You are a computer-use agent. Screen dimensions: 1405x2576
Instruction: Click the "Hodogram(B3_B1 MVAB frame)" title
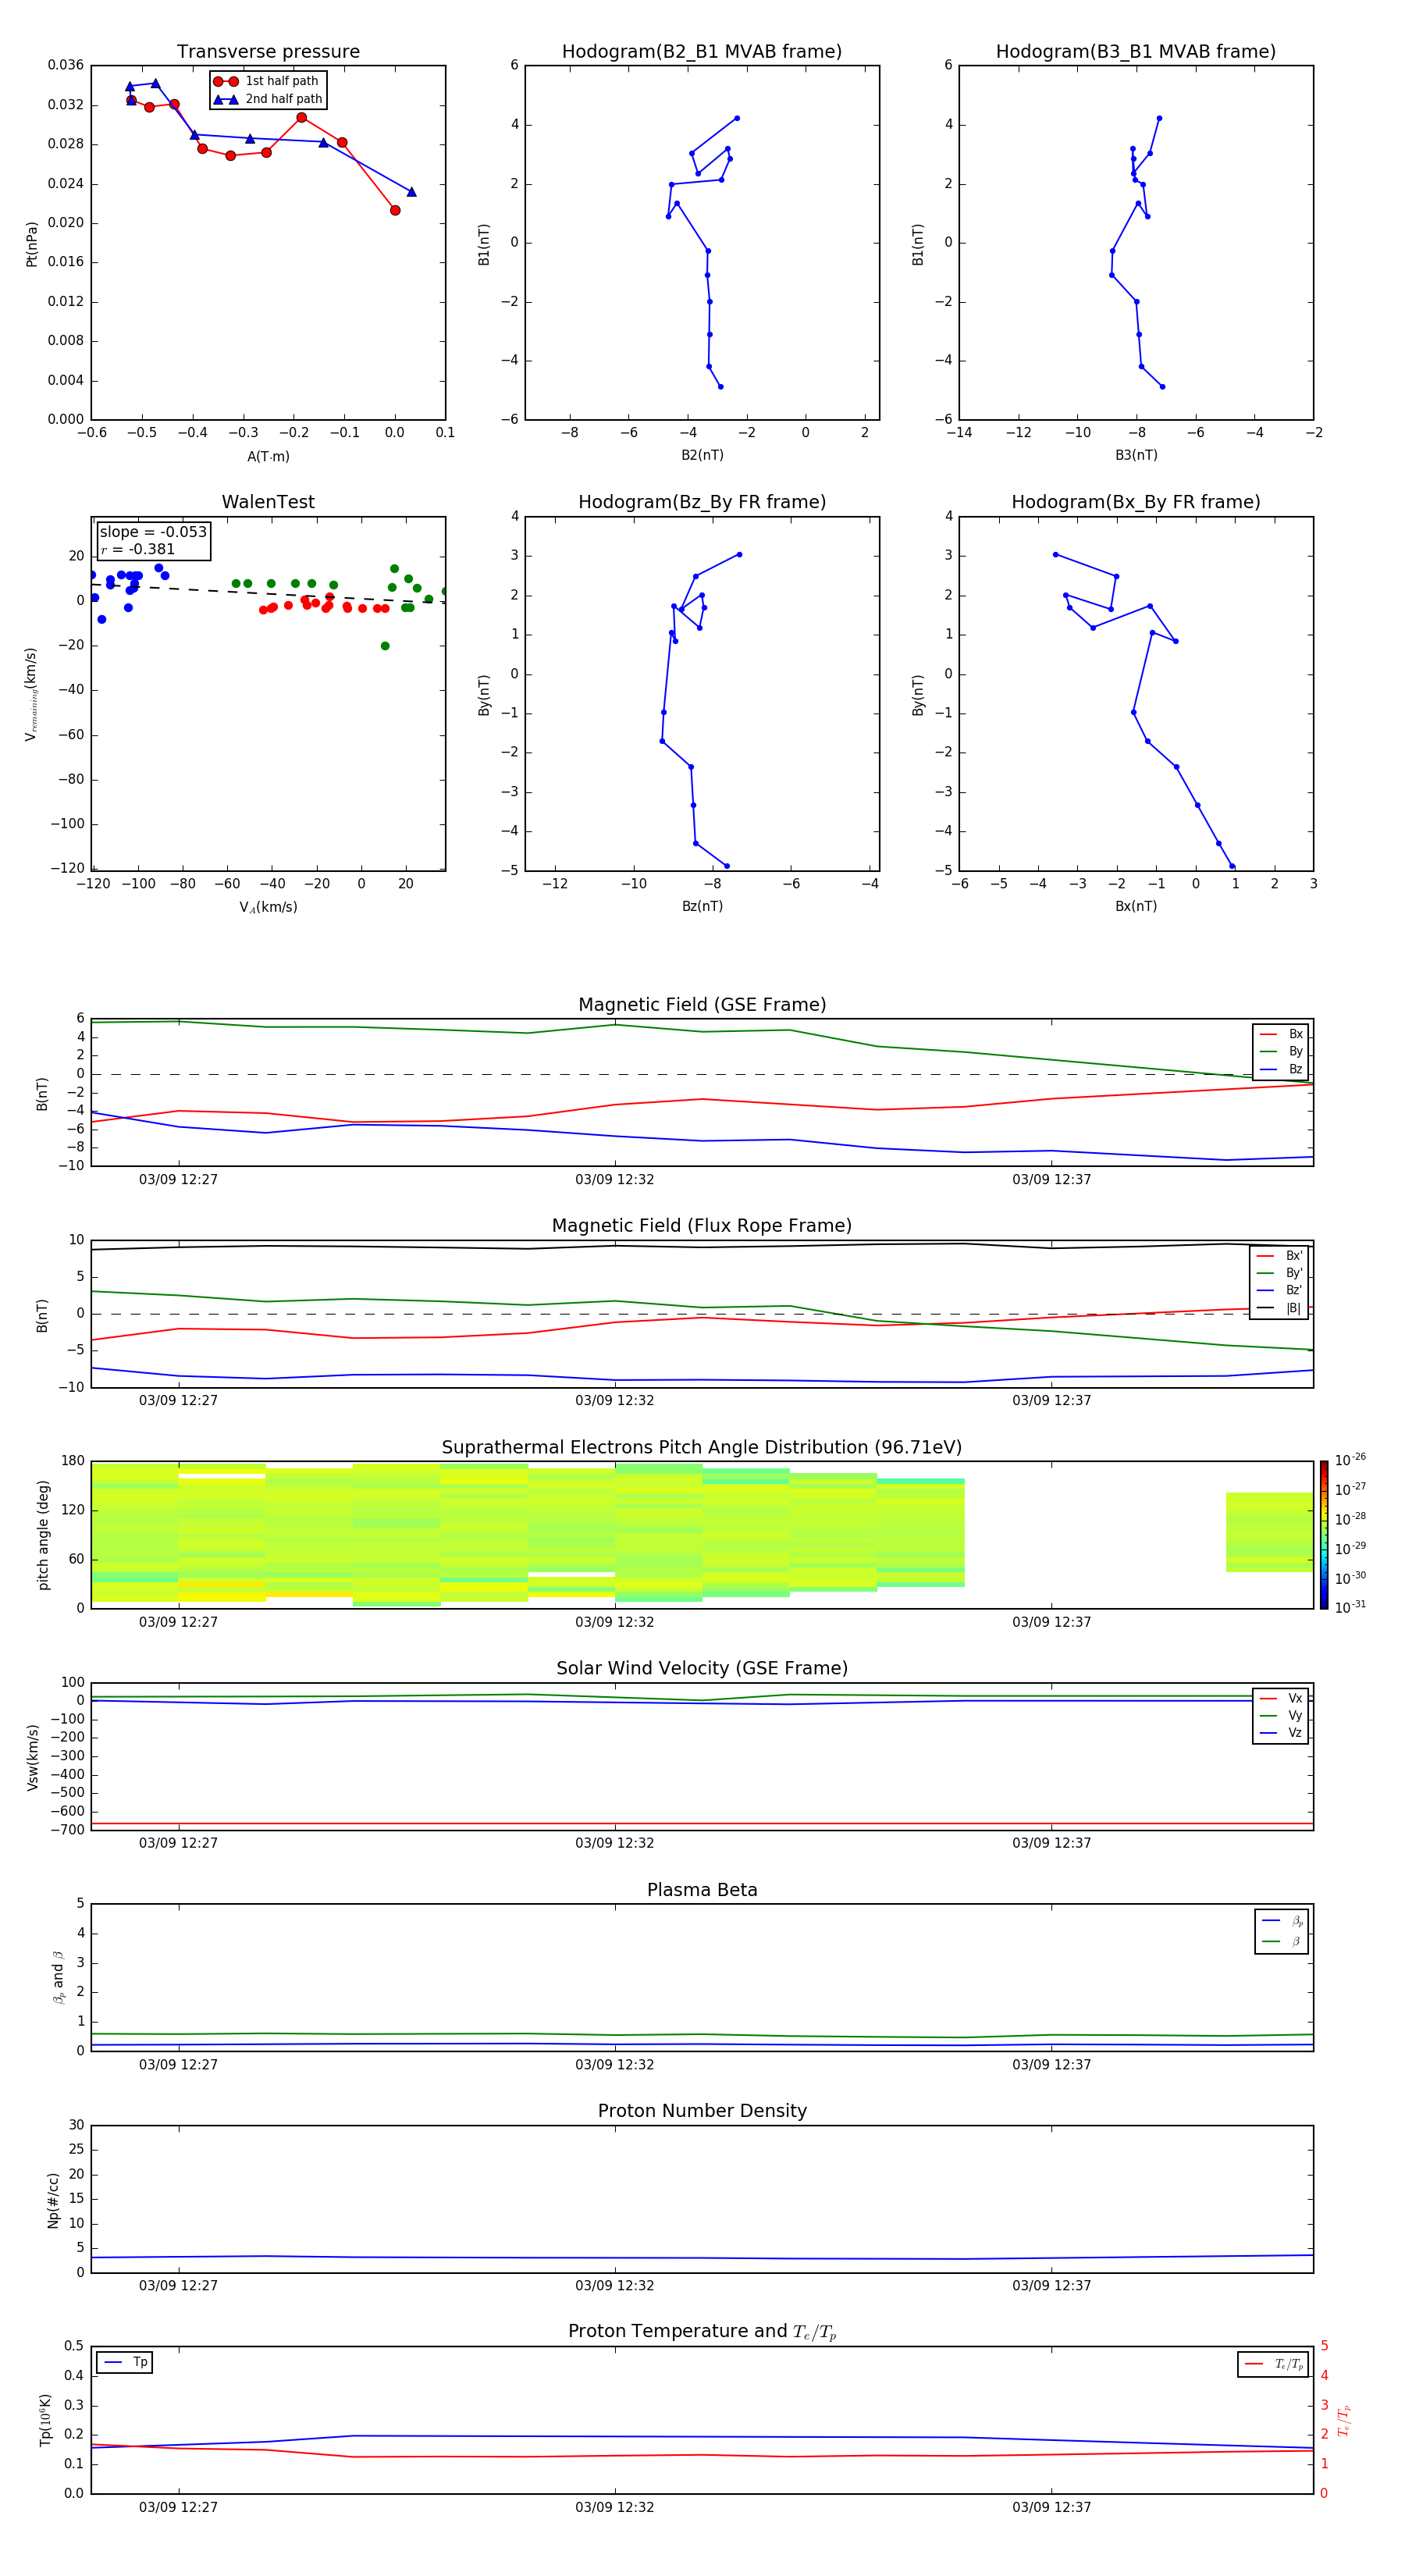point(1136,52)
